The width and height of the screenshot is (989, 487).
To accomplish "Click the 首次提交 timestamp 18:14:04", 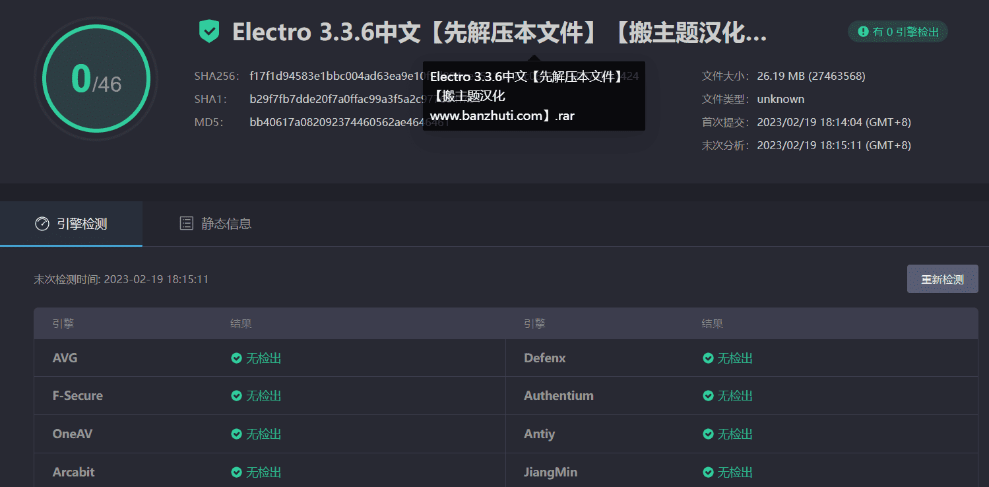I will click(834, 122).
